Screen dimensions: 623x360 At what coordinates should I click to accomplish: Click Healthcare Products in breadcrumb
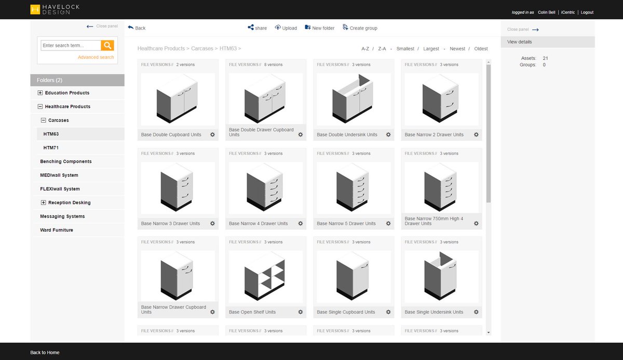coord(161,48)
